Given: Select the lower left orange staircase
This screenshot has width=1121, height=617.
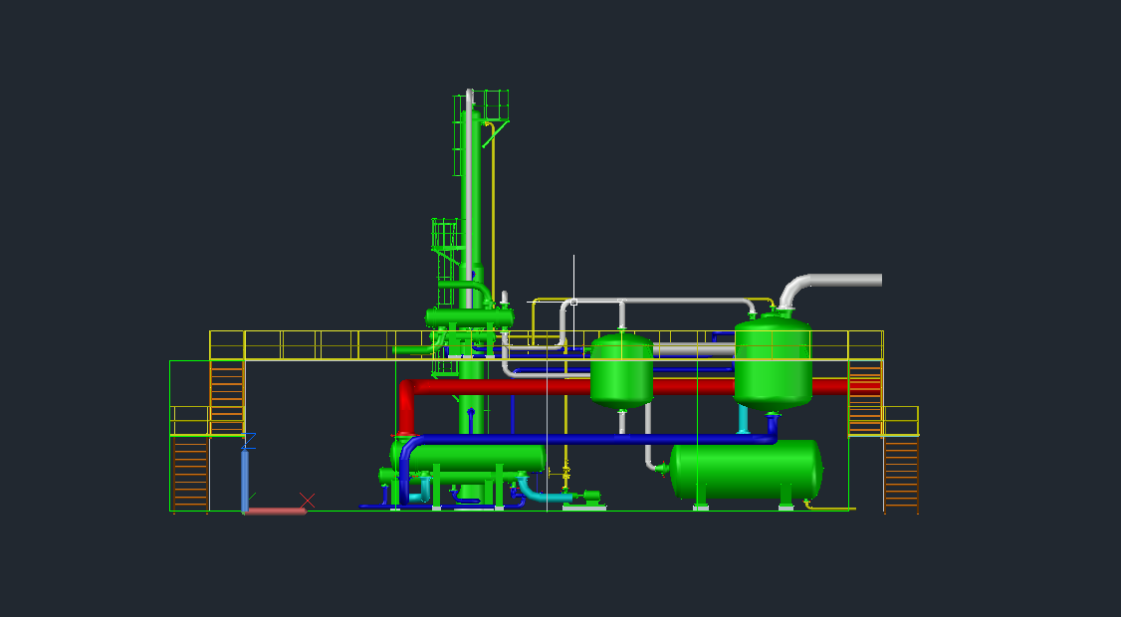Looking at the screenshot, I should (190, 474).
